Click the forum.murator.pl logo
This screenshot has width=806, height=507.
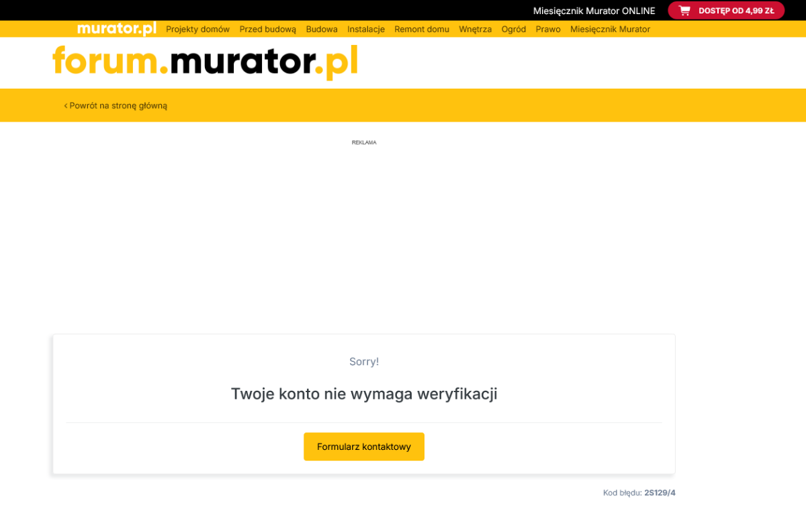(206, 62)
